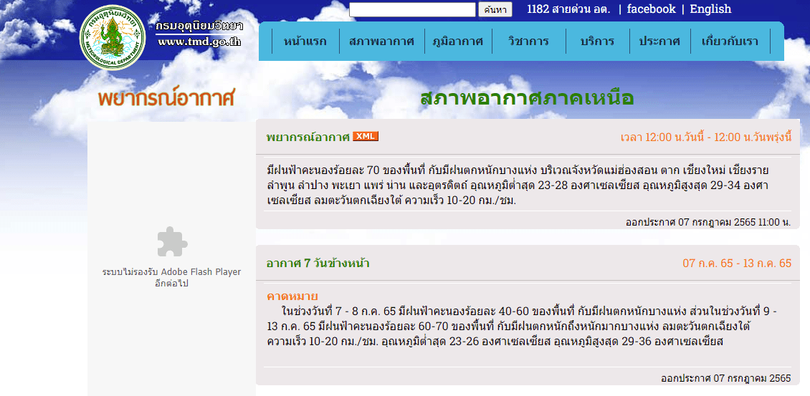Viewport: 810px width, 396px height.
Task: Select the ภูมิอากาศ climate menu
Action: point(458,42)
